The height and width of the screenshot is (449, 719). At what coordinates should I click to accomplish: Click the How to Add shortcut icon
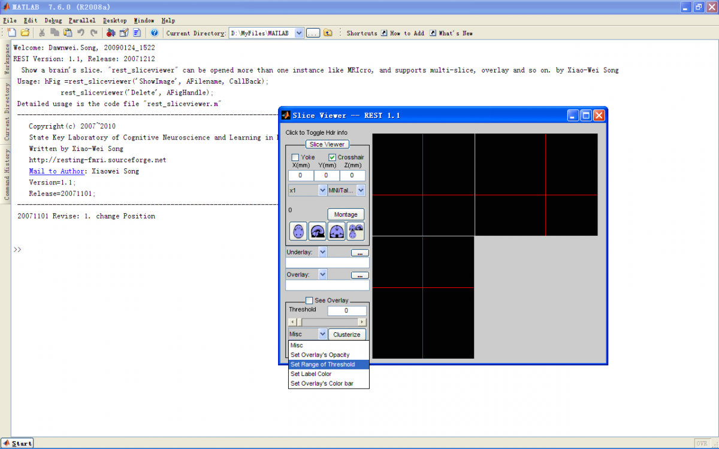(384, 33)
